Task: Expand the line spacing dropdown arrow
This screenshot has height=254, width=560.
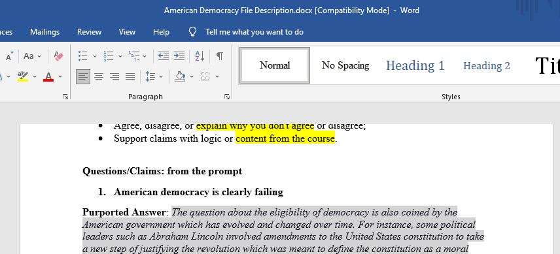Action: pos(161,76)
